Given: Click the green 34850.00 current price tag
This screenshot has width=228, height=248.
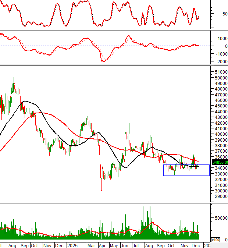Looking at the screenshot, I should pyautogui.click(x=220, y=162).
